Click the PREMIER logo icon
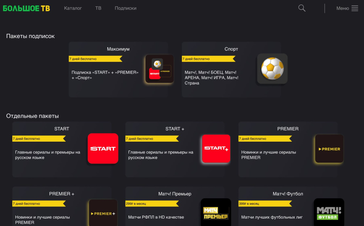This screenshot has height=226, width=364. pyautogui.click(x=329, y=148)
